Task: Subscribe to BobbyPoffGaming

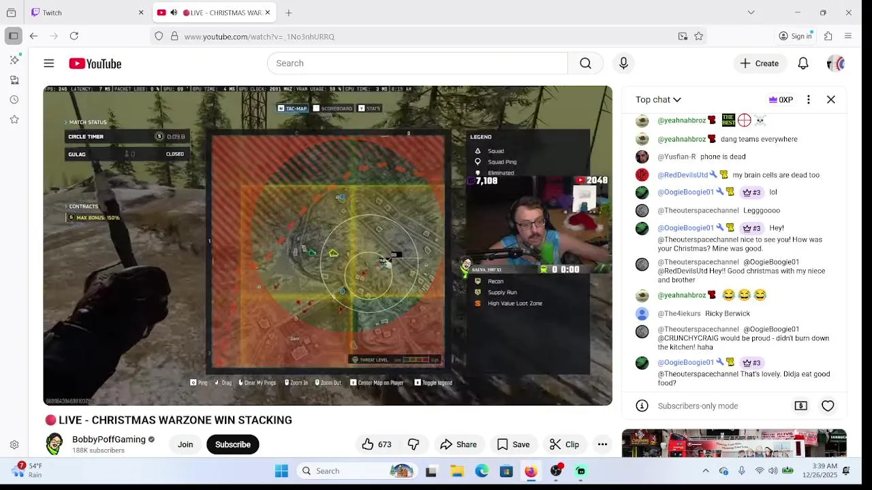Action: (233, 444)
